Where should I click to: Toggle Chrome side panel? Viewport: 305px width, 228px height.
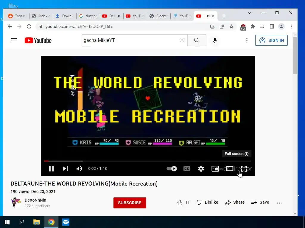[272, 26]
